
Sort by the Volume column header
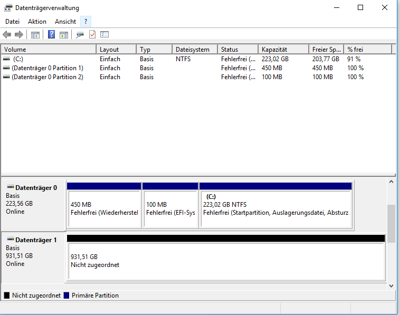[49, 50]
